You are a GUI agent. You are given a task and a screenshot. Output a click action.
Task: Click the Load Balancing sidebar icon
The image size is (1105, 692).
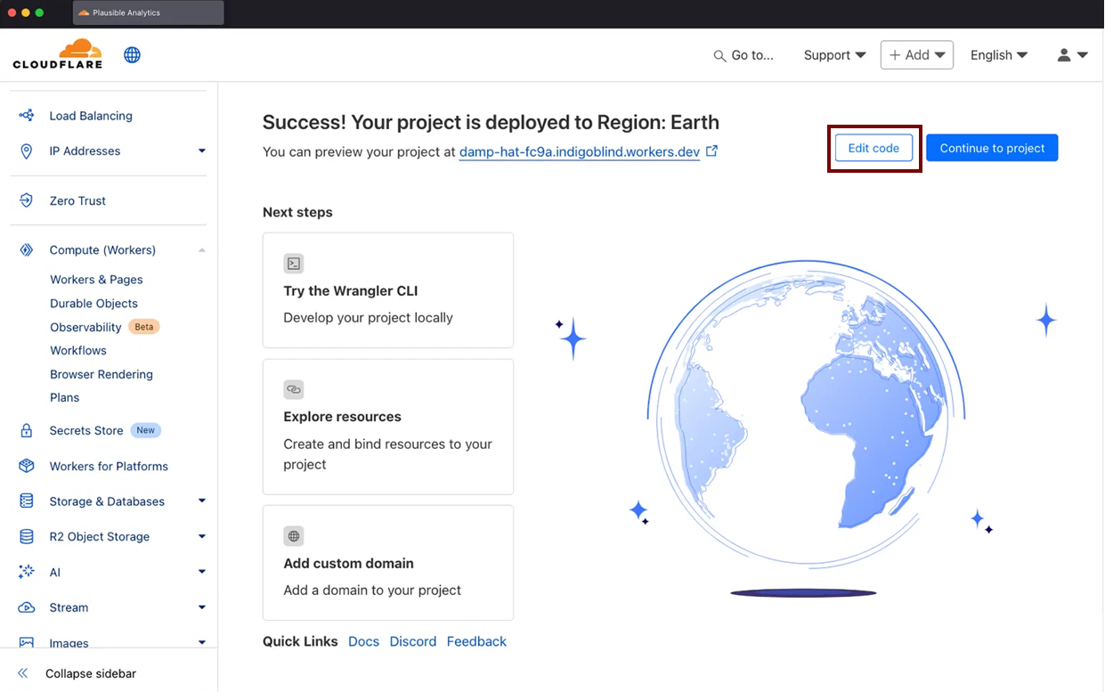(x=27, y=116)
